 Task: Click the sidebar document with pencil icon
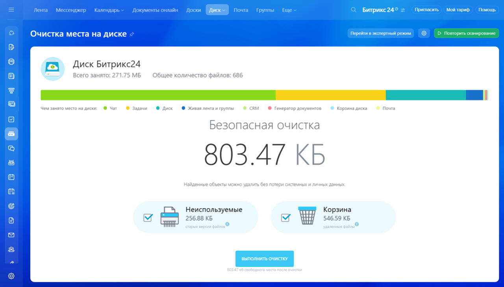pos(11,47)
